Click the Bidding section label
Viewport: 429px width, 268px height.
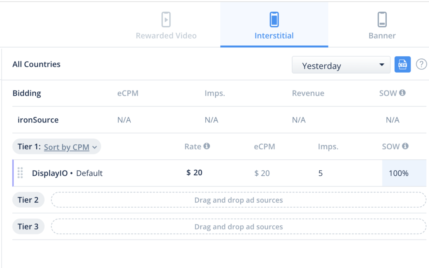tap(27, 93)
